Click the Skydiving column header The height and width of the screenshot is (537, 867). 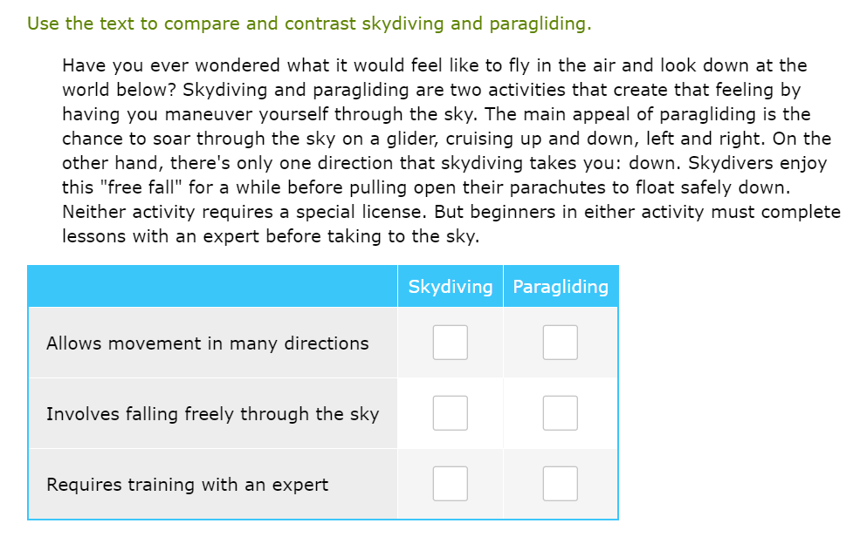[x=450, y=287]
